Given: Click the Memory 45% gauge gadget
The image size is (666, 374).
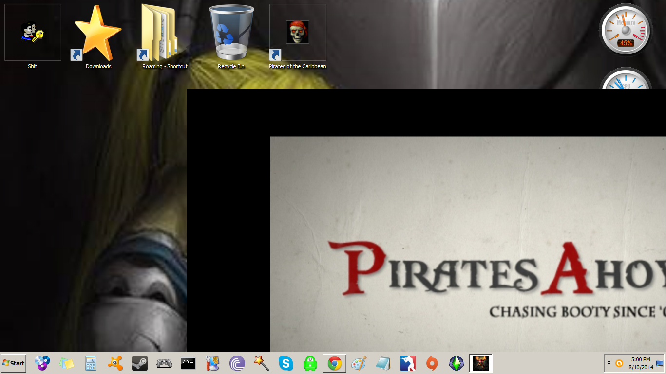Looking at the screenshot, I should [x=626, y=30].
